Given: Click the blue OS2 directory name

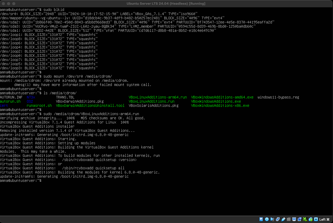Looking at the screenshot, I should point(30,101).
